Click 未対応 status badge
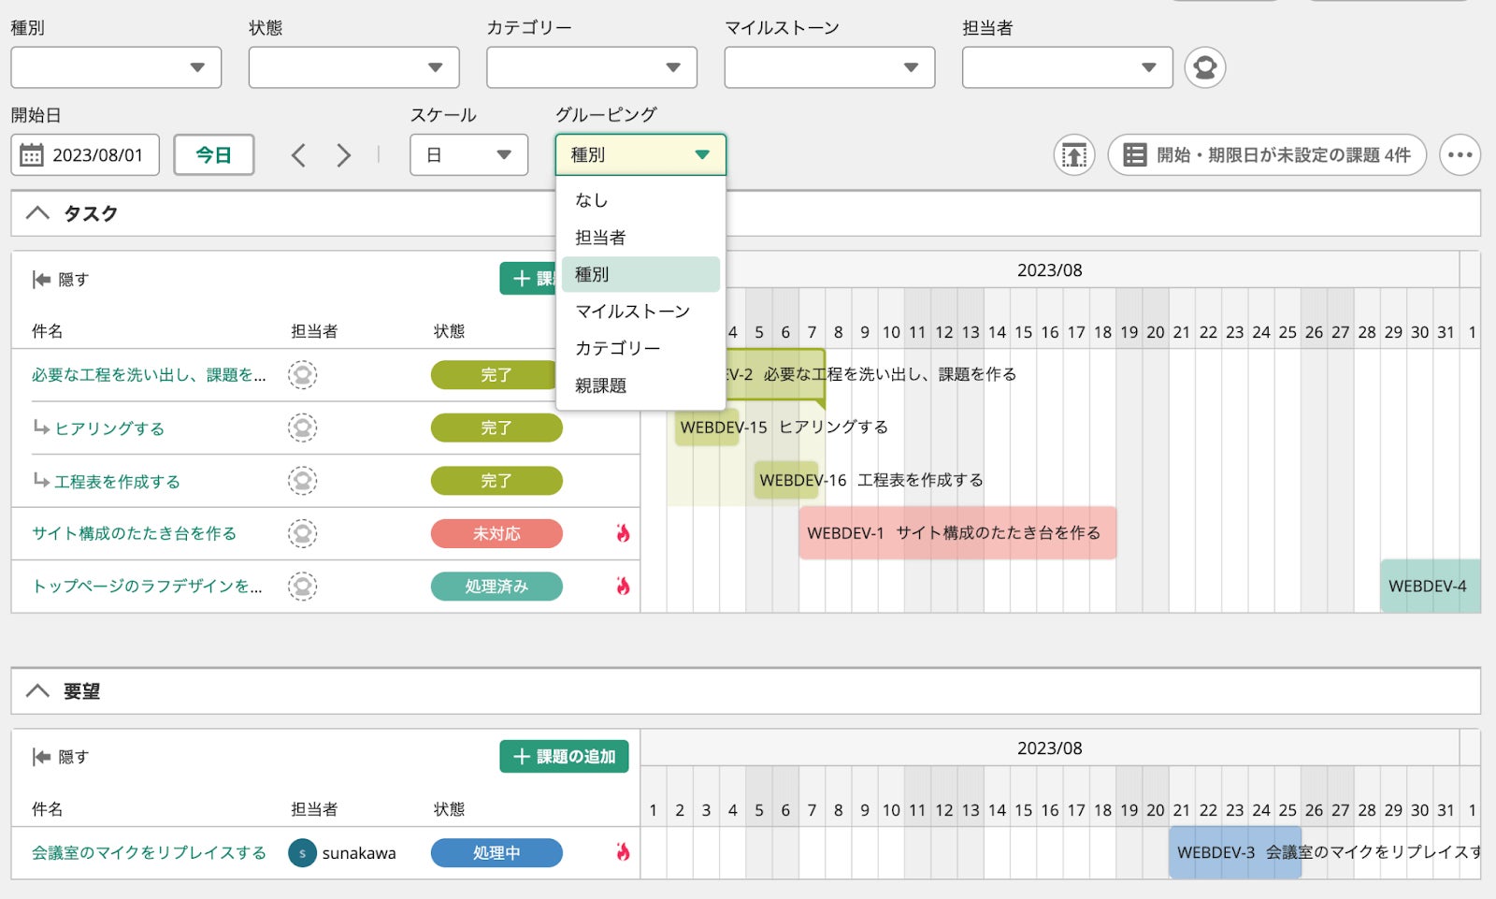Image resolution: width=1496 pixels, height=899 pixels. (496, 533)
